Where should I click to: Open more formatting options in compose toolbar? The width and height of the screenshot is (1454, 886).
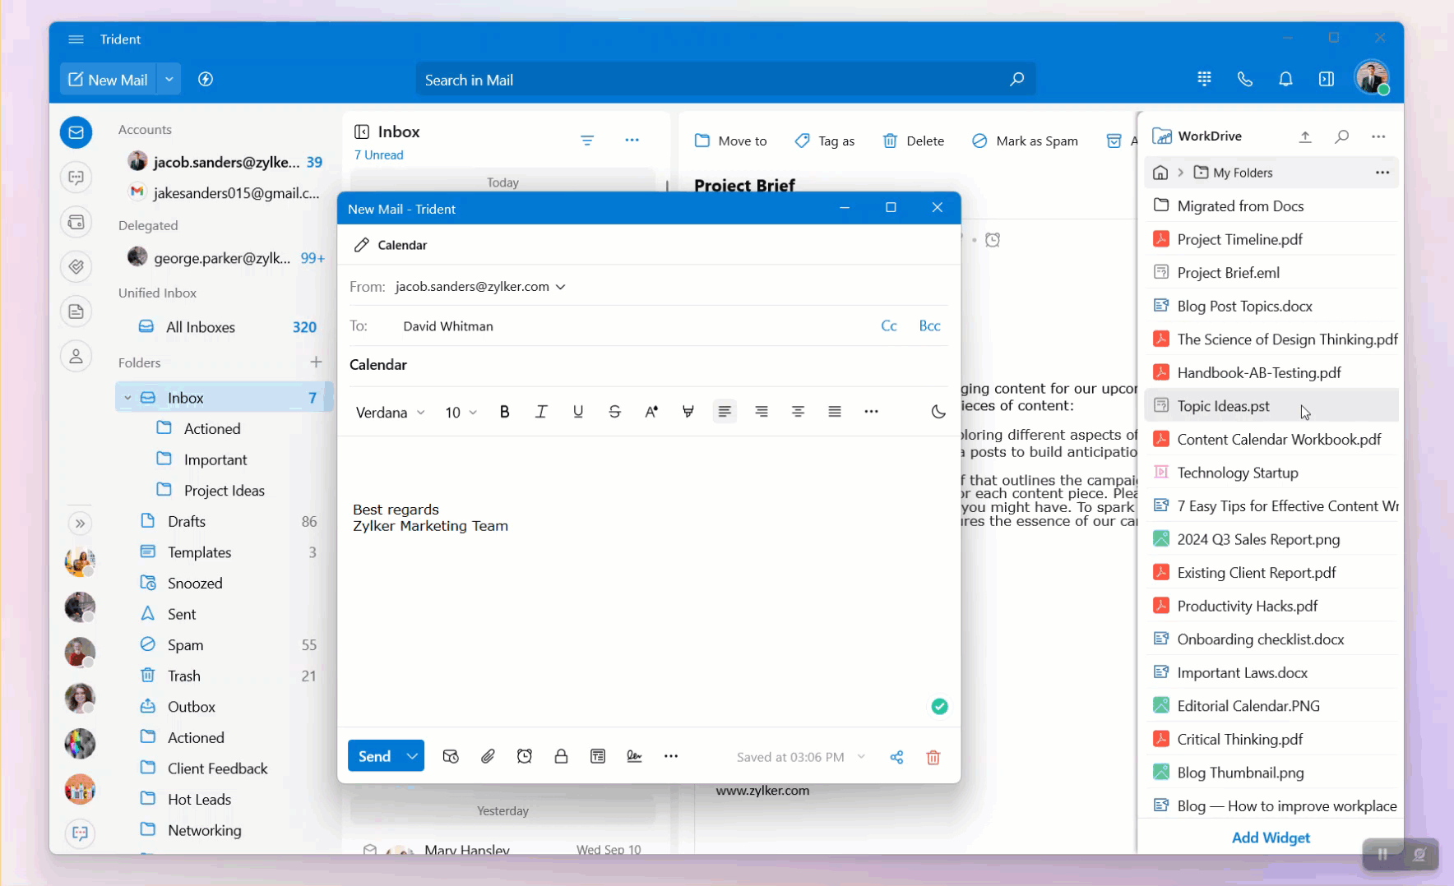(871, 412)
